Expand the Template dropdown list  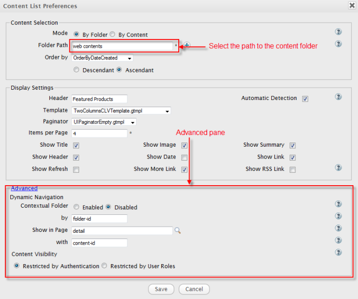(121, 110)
